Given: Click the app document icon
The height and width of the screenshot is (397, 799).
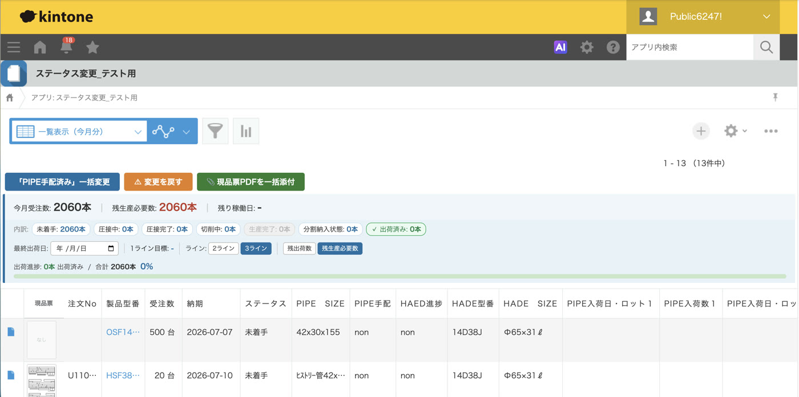Looking at the screenshot, I should (14, 74).
